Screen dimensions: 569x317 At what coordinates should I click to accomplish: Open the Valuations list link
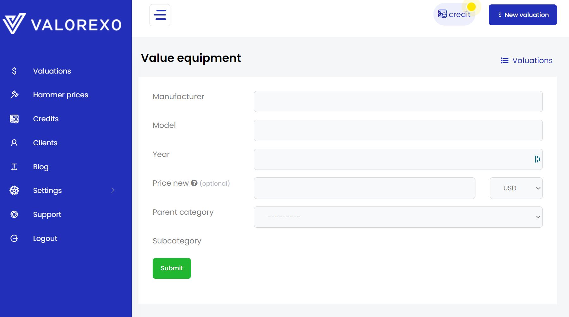click(527, 61)
